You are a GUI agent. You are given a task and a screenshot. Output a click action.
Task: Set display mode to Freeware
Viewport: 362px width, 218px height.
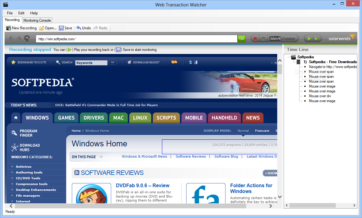[x=262, y=131]
